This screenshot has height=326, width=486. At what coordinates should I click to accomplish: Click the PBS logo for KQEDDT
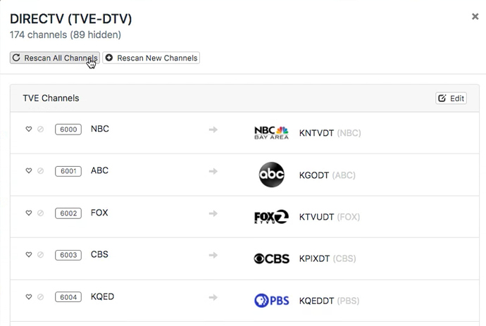pyautogui.click(x=271, y=301)
